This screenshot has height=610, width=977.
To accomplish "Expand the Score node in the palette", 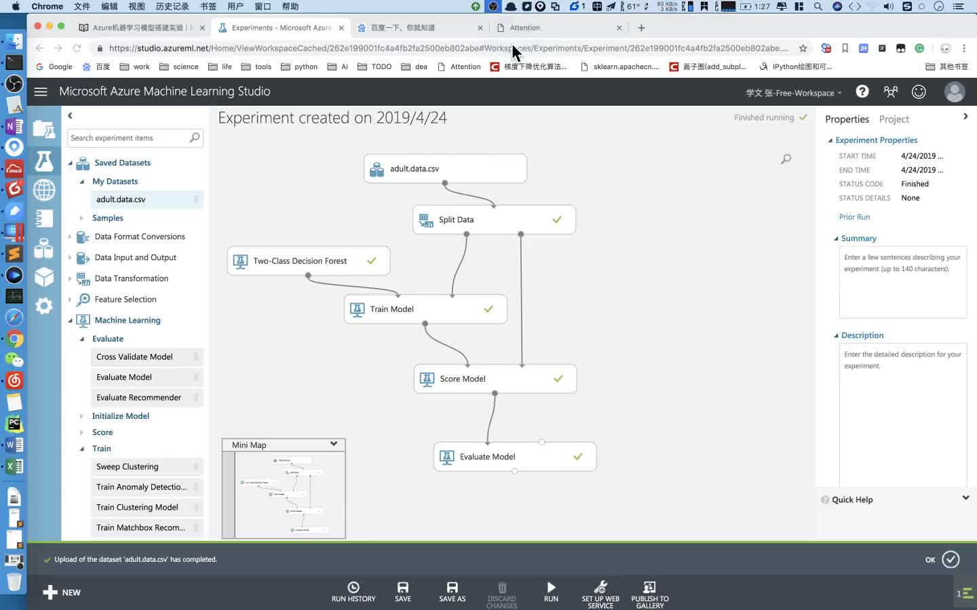I will (81, 432).
